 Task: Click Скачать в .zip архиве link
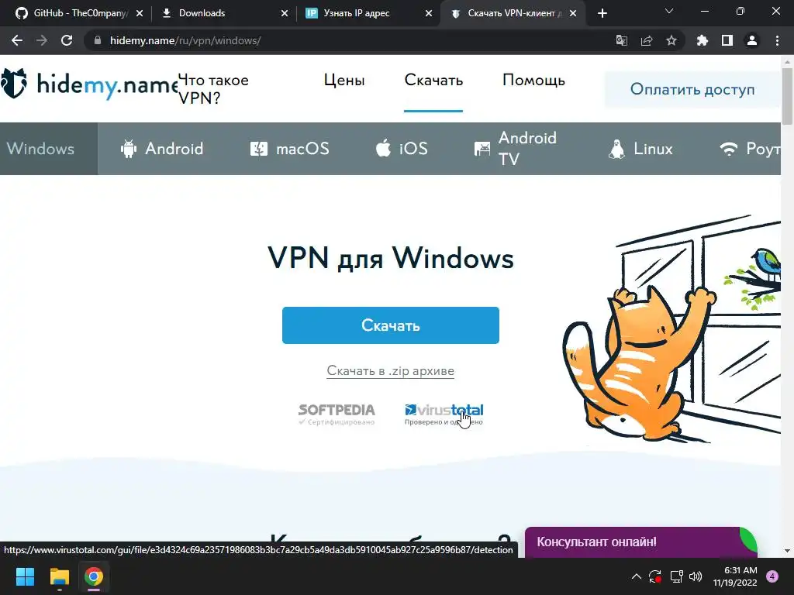coord(391,371)
